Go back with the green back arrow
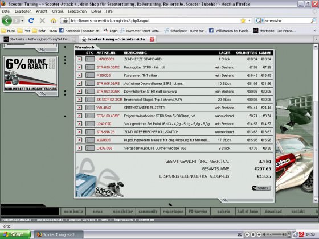The height and width of the screenshot is (239, 319). pyautogui.click(x=7, y=20)
